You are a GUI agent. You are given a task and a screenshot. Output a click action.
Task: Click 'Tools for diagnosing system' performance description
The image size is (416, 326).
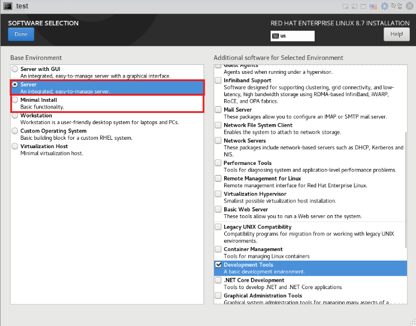pos(310,170)
